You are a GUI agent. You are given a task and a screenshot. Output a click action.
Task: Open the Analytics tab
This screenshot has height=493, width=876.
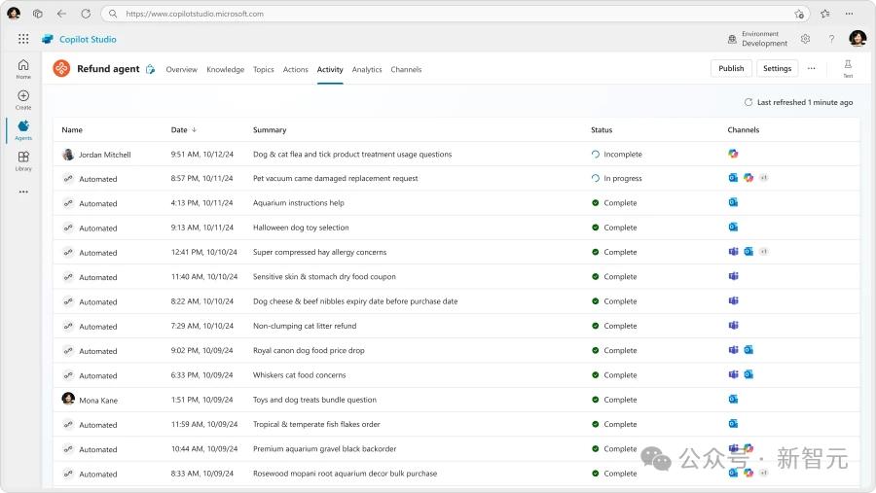(367, 69)
